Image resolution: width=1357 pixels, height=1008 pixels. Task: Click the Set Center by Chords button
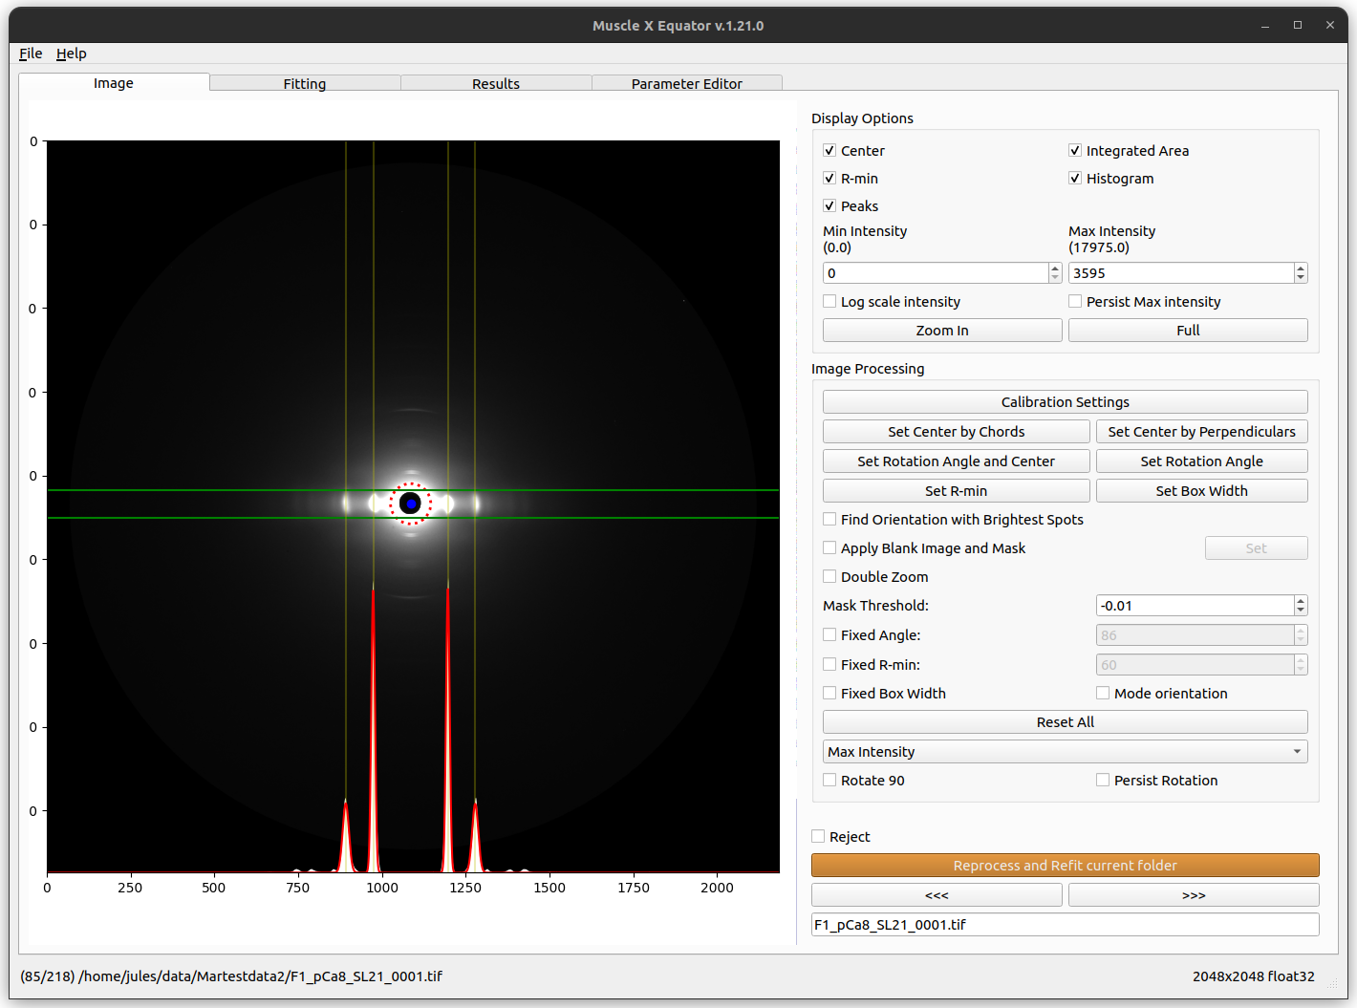click(956, 432)
